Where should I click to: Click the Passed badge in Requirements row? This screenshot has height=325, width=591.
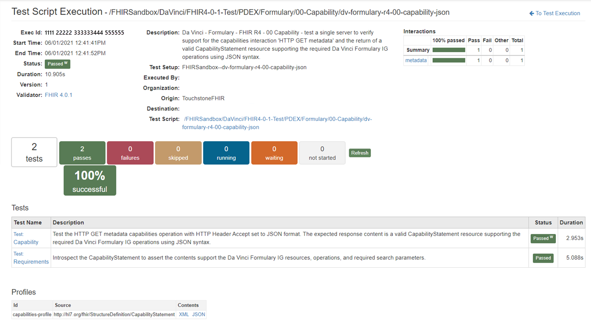click(543, 258)
